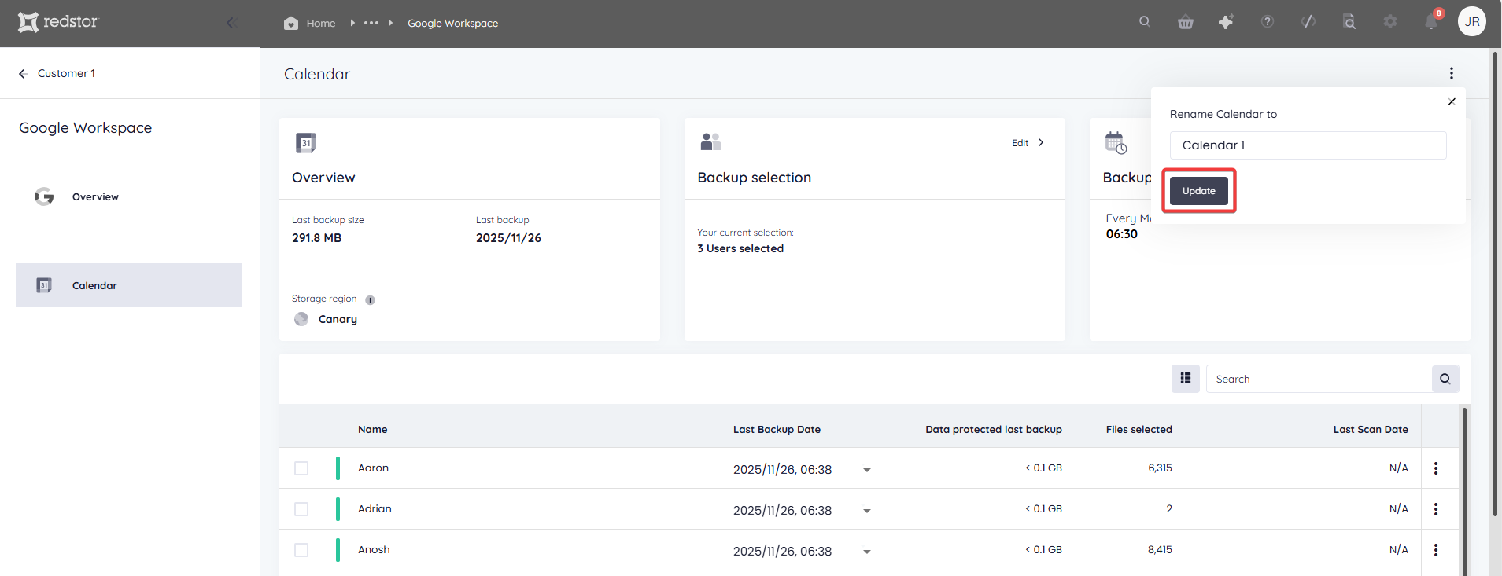This screenshot has width=1502, height=576.
Task: Open the basket icon in top bar
Action: tap(1186, 22)
